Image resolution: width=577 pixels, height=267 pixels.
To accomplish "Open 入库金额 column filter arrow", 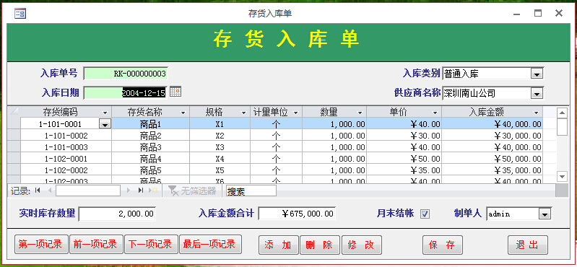I will coord(536,113).
